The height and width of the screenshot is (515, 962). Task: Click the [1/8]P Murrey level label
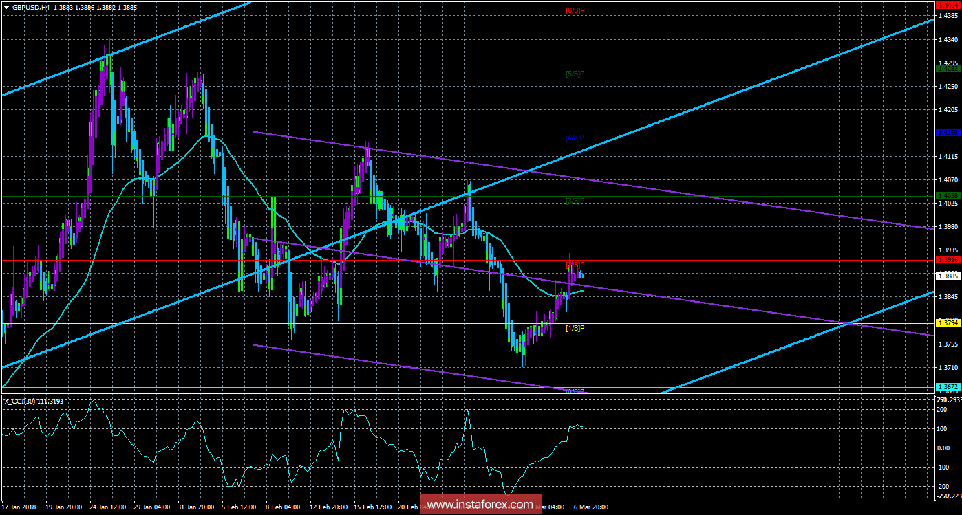[575, 328]
